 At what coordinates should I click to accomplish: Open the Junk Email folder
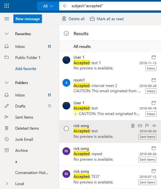24,139
